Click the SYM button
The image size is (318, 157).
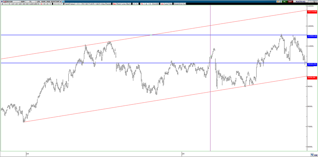pos(53,2)
